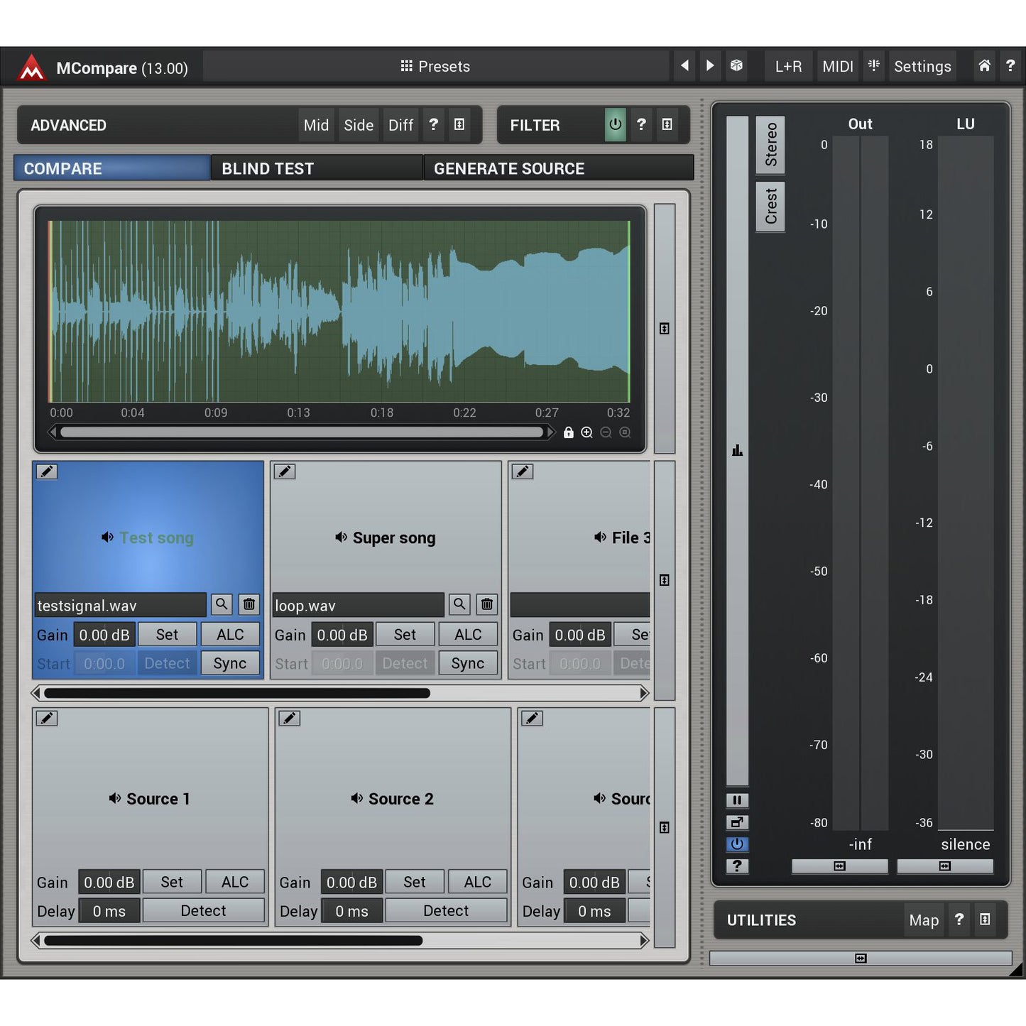Screen dimensions: 1026x1026
Task: Click the waveform zoom-in magnifier icon
Action: pyautogui.click(x=586, y=432)
